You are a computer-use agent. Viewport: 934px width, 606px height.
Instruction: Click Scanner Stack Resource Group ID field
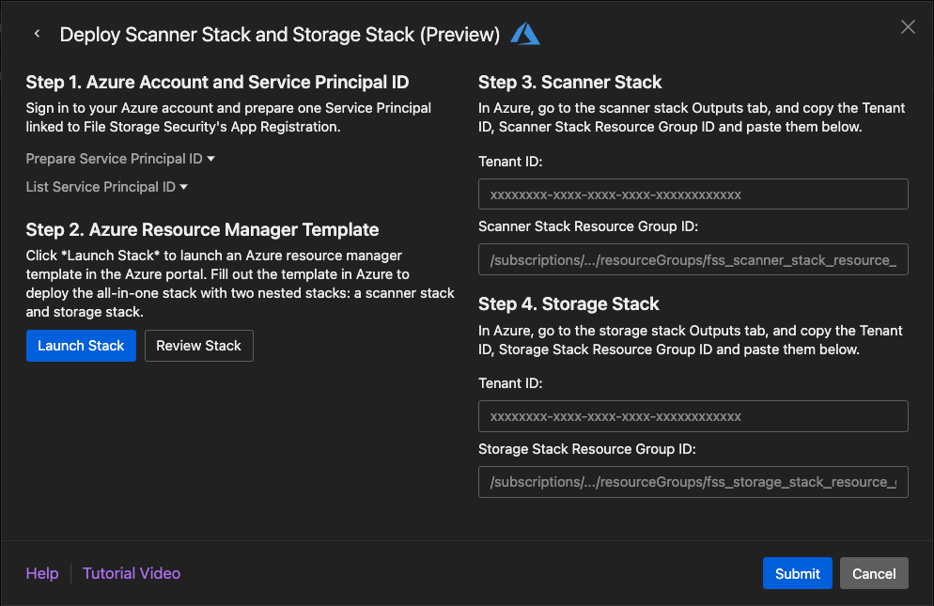(x=693, y=260)
